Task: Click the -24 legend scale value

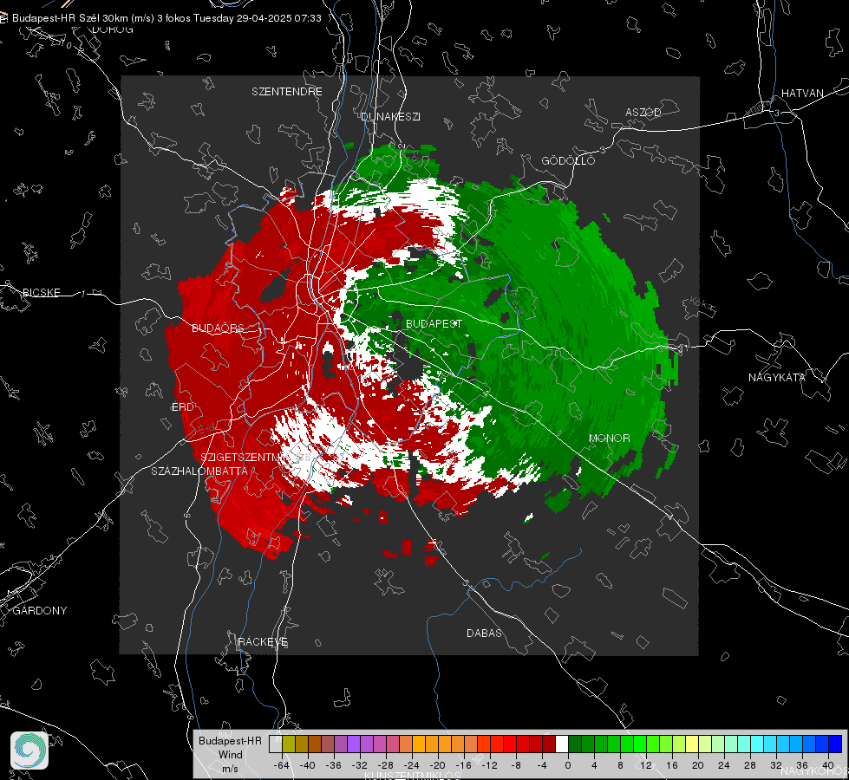Action: click(x=411, y=765)
